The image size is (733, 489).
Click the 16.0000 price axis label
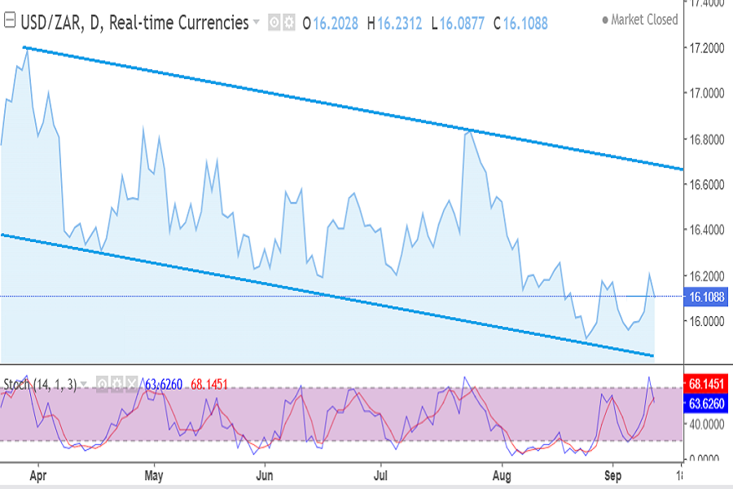[707, 321]
